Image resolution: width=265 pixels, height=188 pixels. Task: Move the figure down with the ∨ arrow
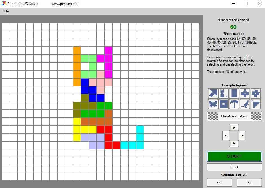click(x=234, y=144)
